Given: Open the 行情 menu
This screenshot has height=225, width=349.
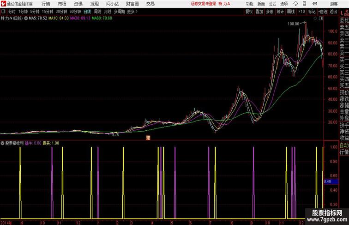Looking at the screenshot, I should tap(46, 4).
